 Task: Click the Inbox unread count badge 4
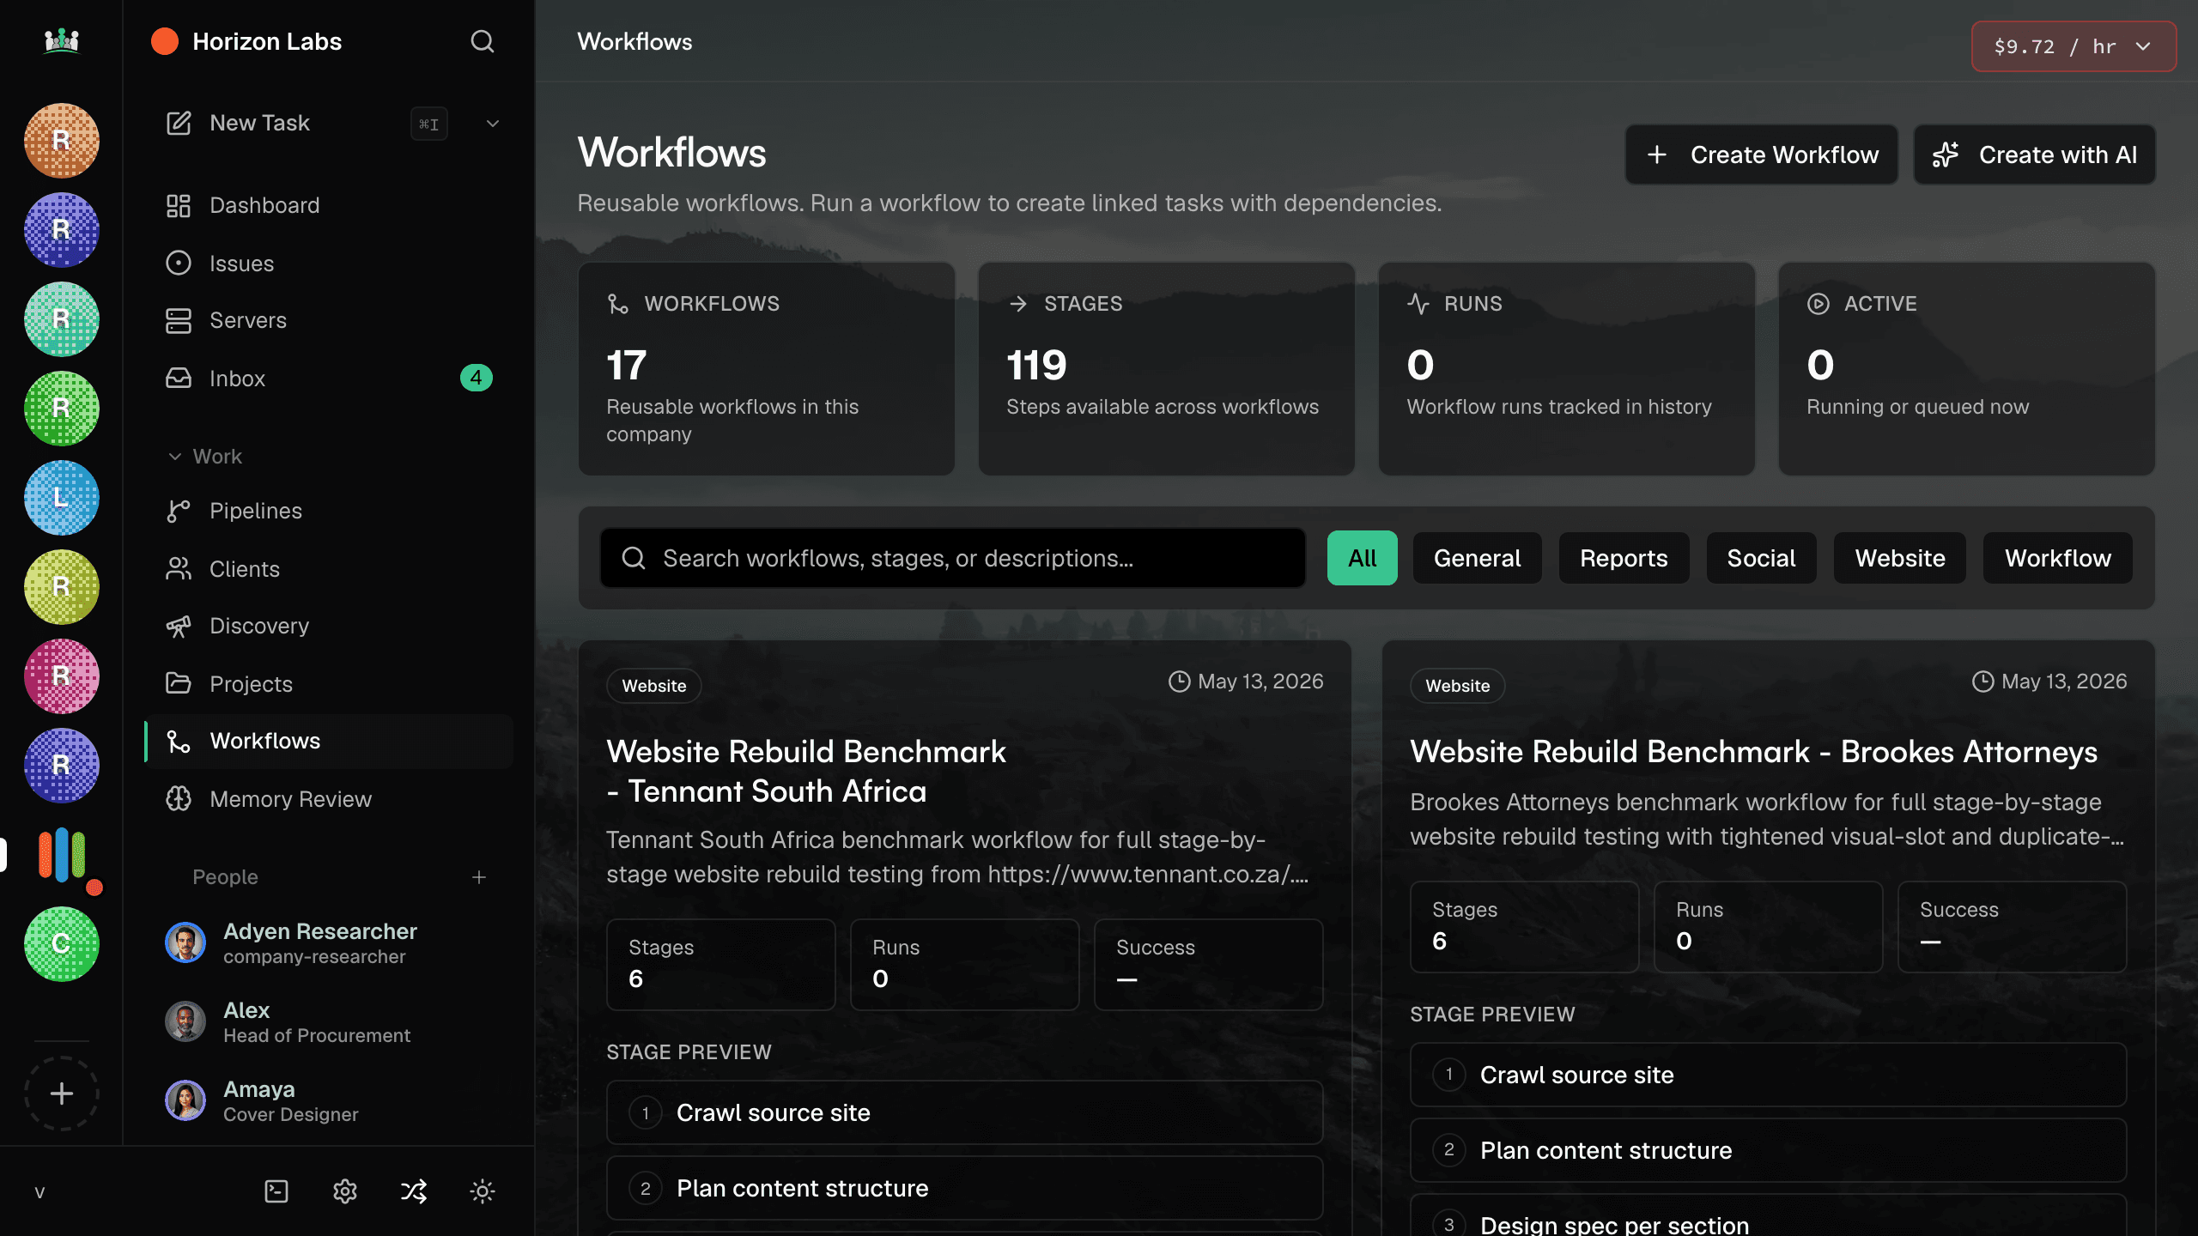476,378
